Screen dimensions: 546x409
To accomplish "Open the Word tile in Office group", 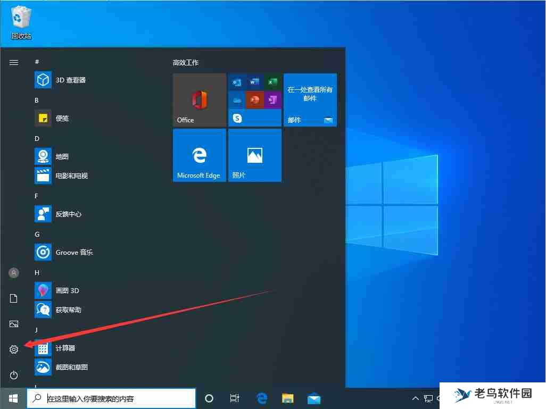I will pyautogui.click(x=255, y=82).
